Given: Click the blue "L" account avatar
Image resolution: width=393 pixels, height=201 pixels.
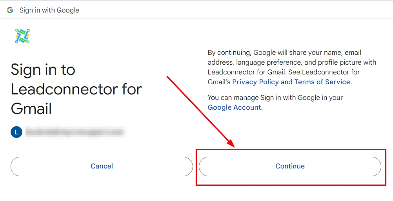Looking at the screenshot, I should coord(16,132).
